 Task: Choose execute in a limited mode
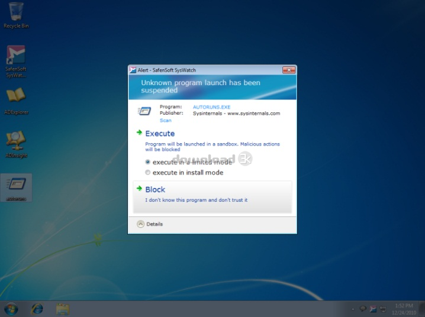click(147, 162)
